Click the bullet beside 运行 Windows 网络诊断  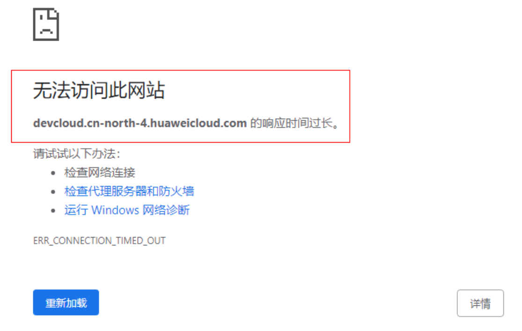click(53, 211)
